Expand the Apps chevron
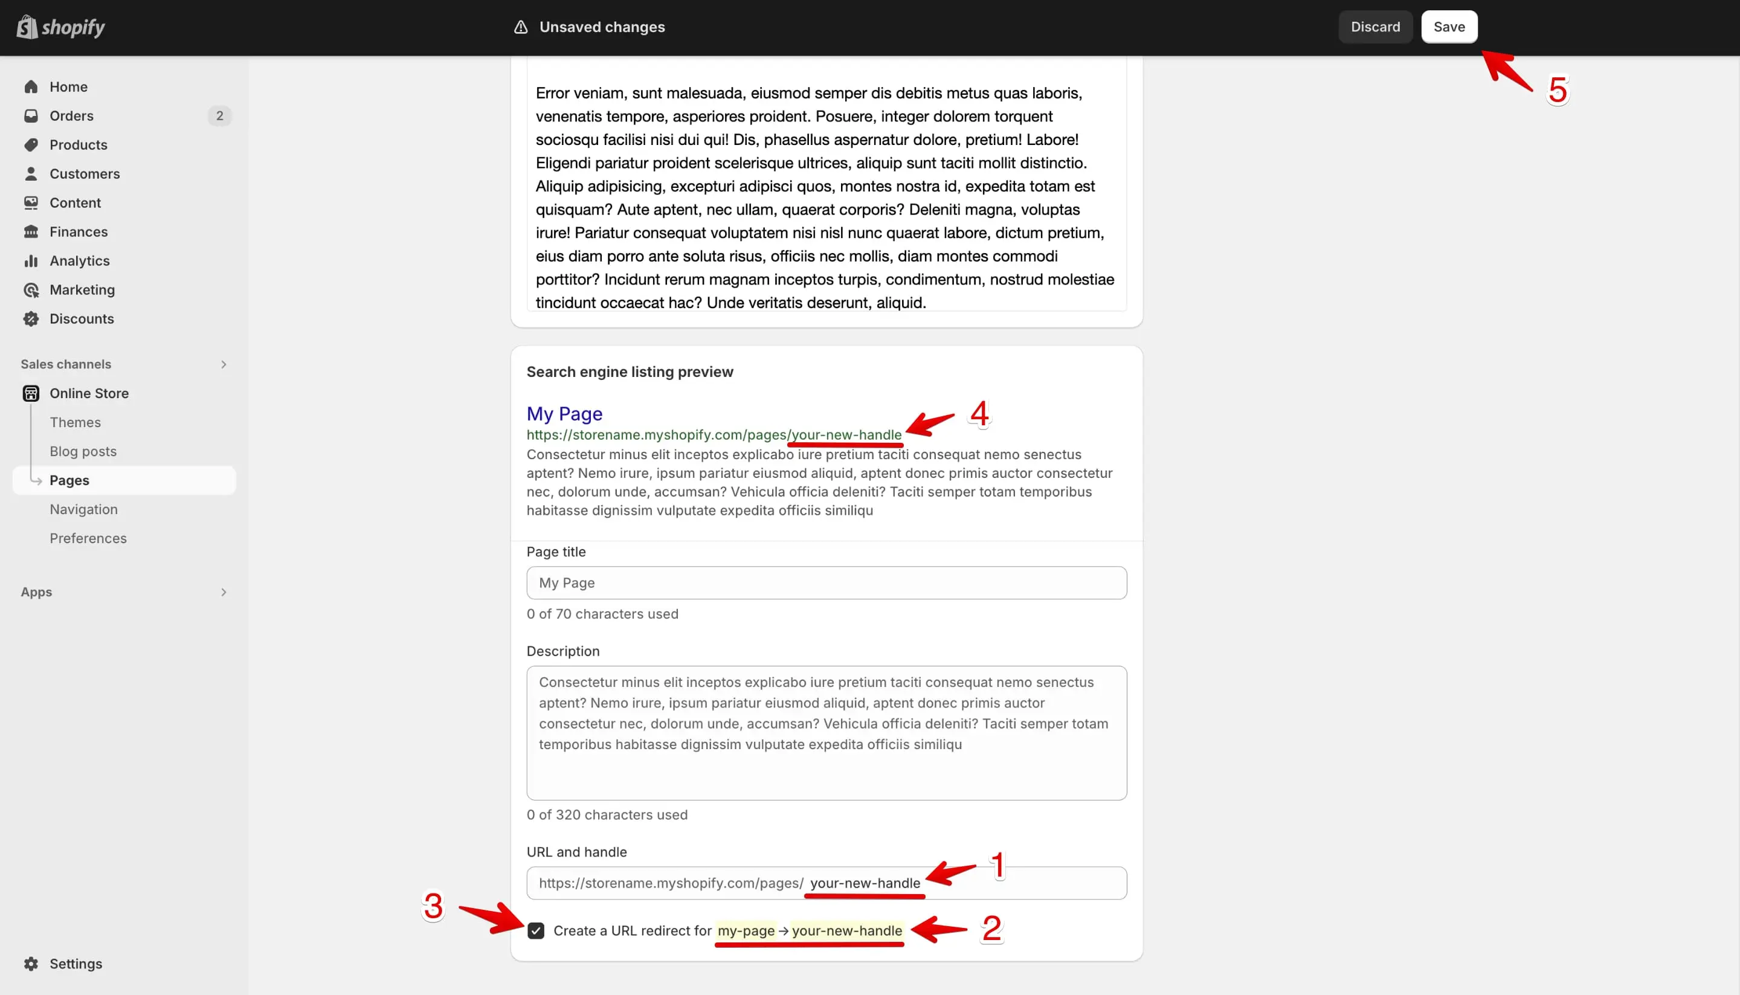 tap(224, 592)
